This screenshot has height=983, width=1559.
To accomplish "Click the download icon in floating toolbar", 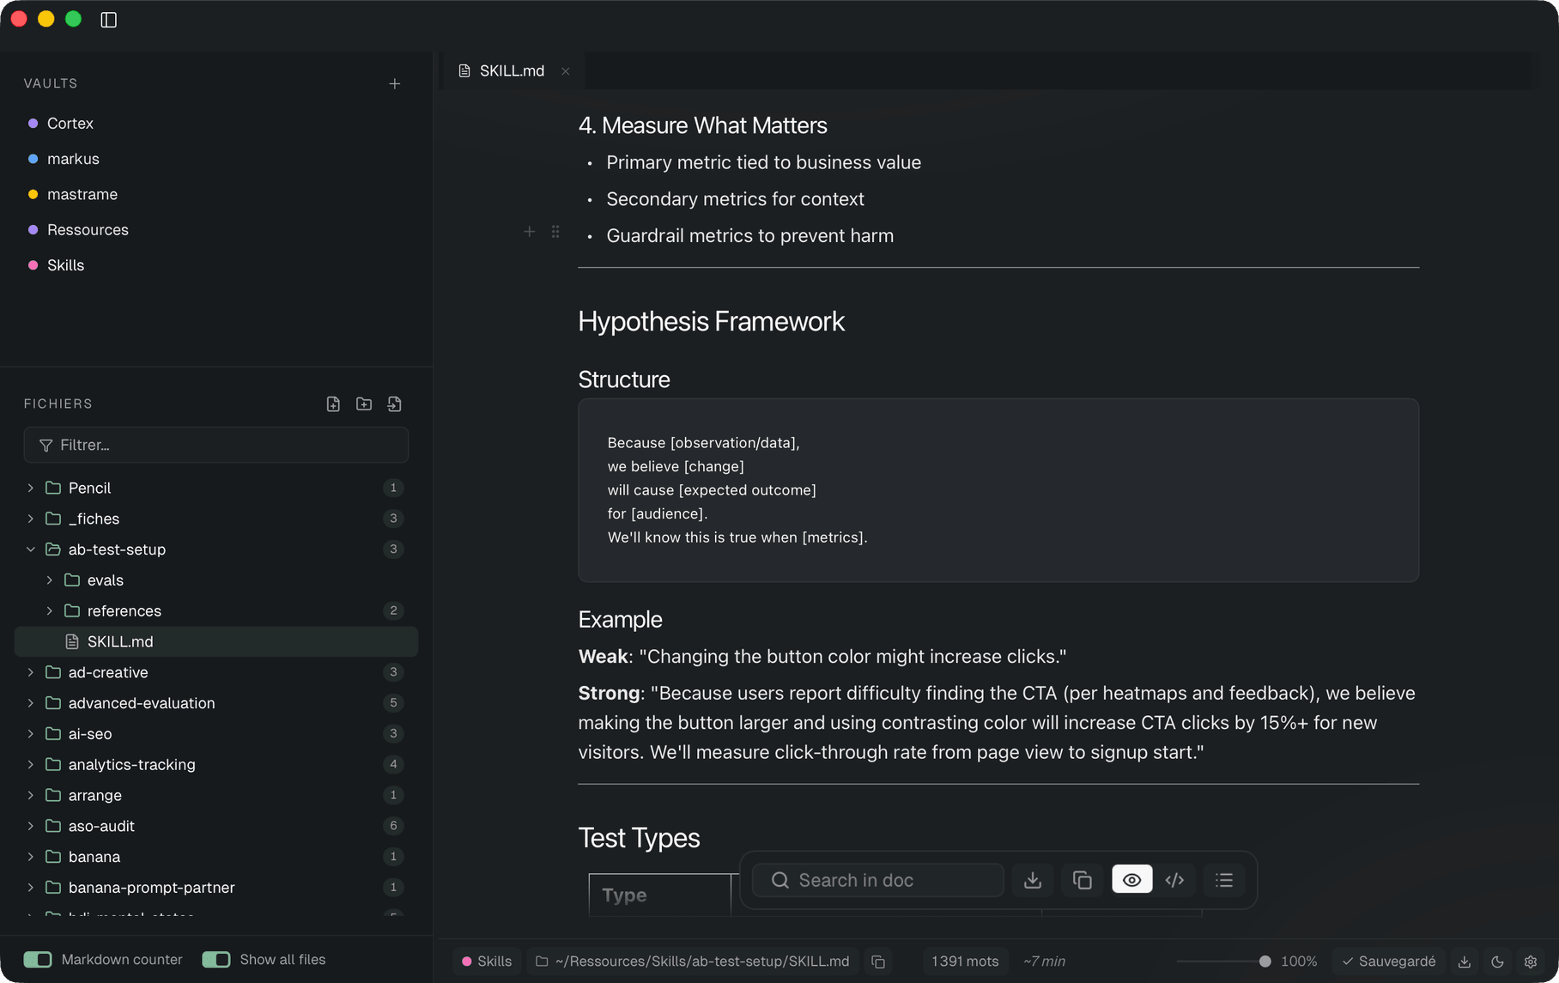I will pyautogui.click(x=1033, y=880).
